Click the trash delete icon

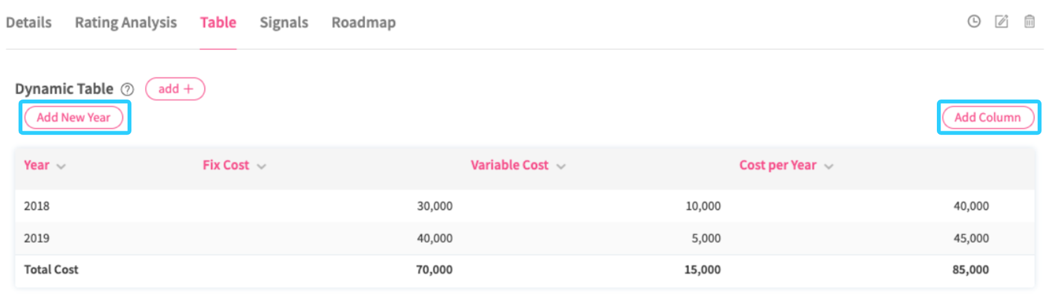click(x=1029, y=22)
